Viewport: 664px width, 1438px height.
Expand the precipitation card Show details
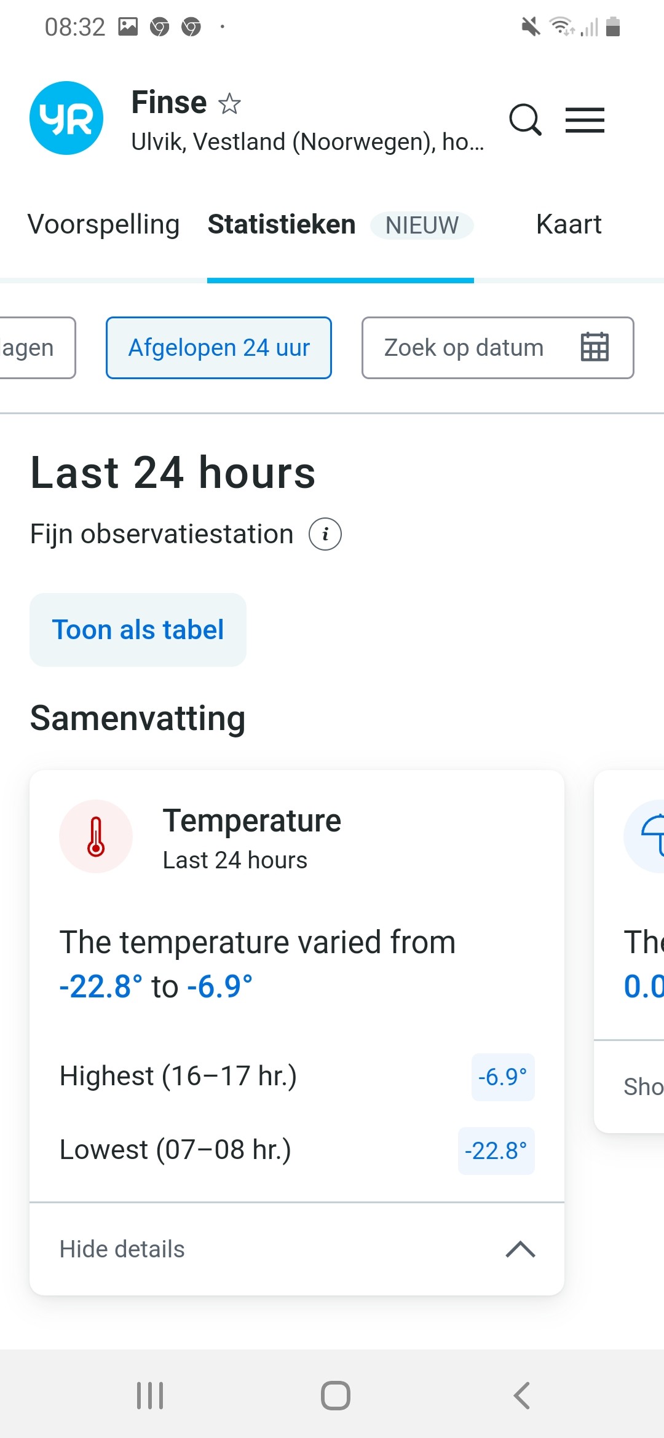[x=643, y=1086]
